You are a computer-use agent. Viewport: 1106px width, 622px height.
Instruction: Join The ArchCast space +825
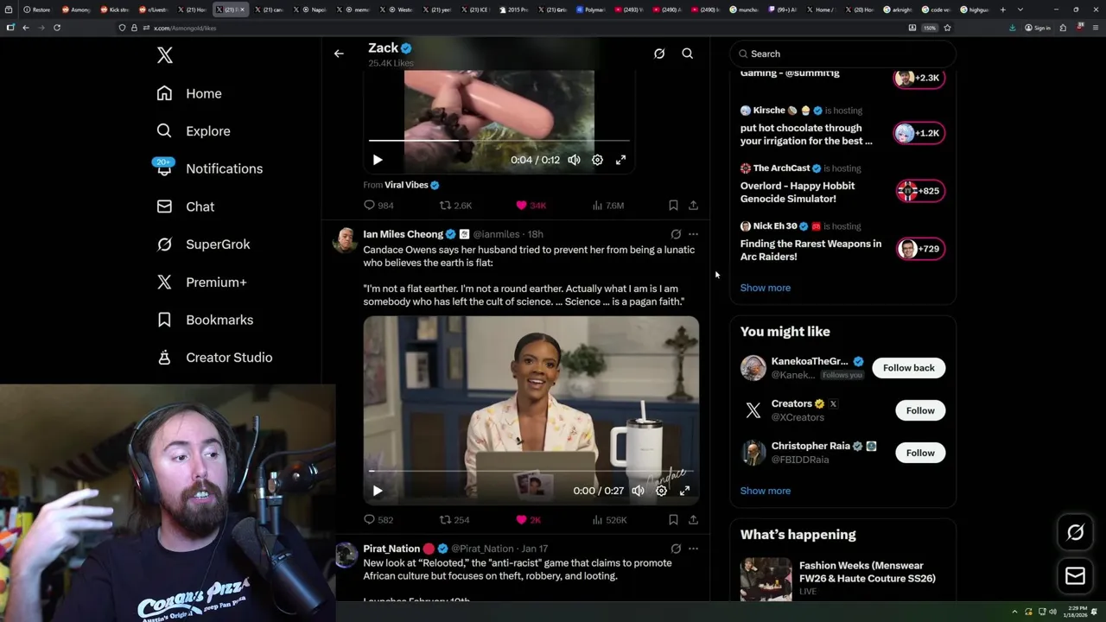tap(918, 191)
